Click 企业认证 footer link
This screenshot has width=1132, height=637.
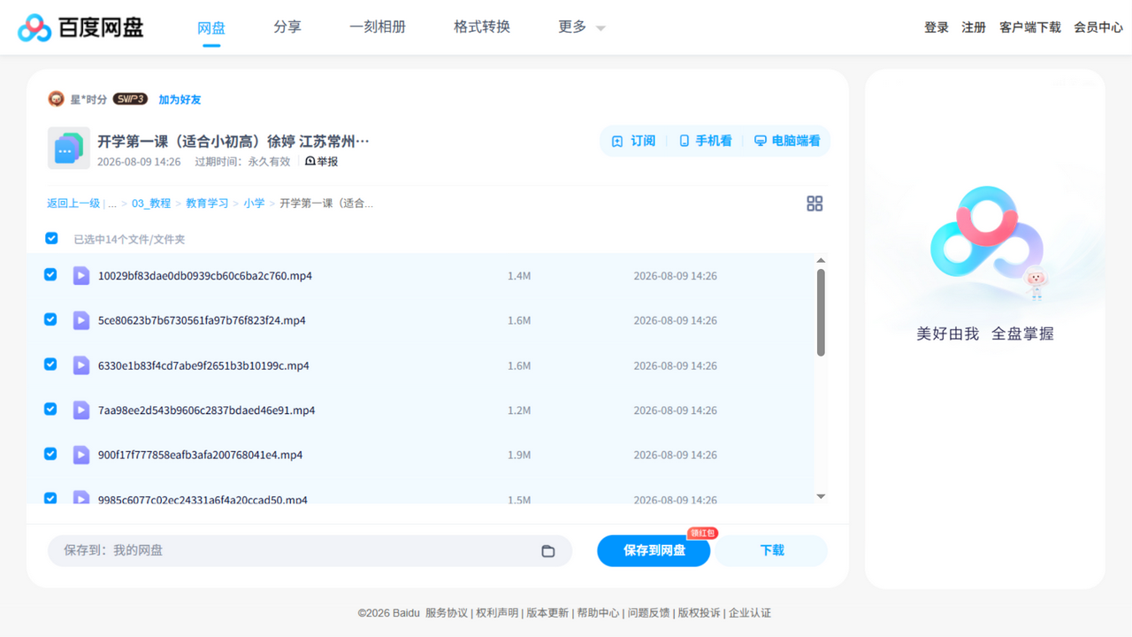[x=750, y=612]
